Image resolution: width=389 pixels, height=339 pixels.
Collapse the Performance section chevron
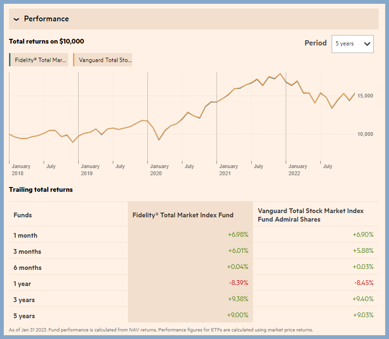pyautogui.click(x=17, y=19)
